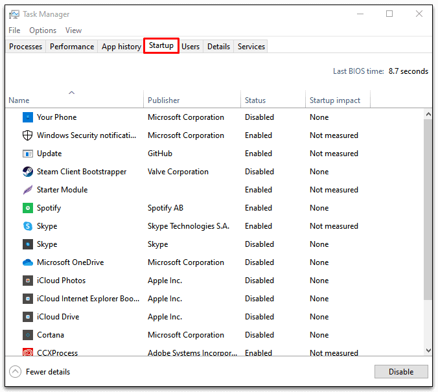
Task: Open the Options menu
Action: [43, 30]
